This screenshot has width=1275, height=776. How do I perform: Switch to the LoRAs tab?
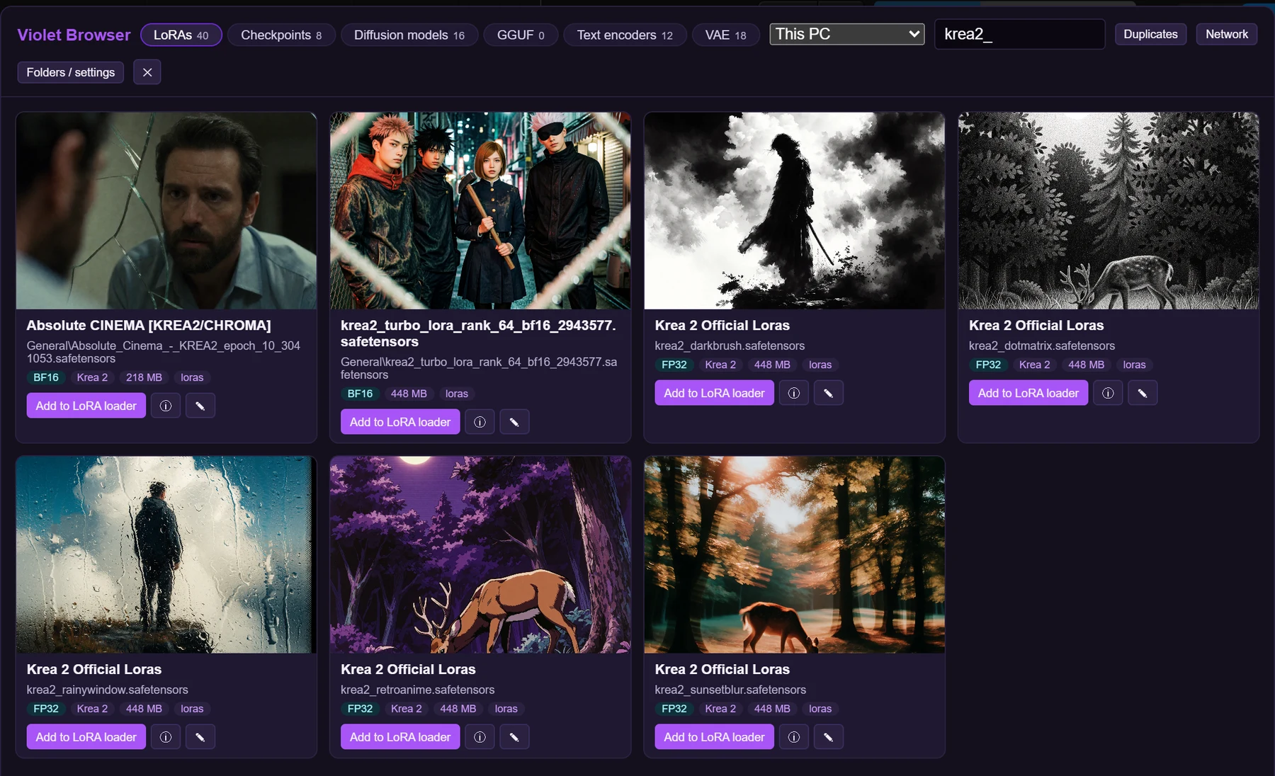pos(181,35)
